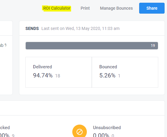Click the grey sends progress bar

pos(92,46)
